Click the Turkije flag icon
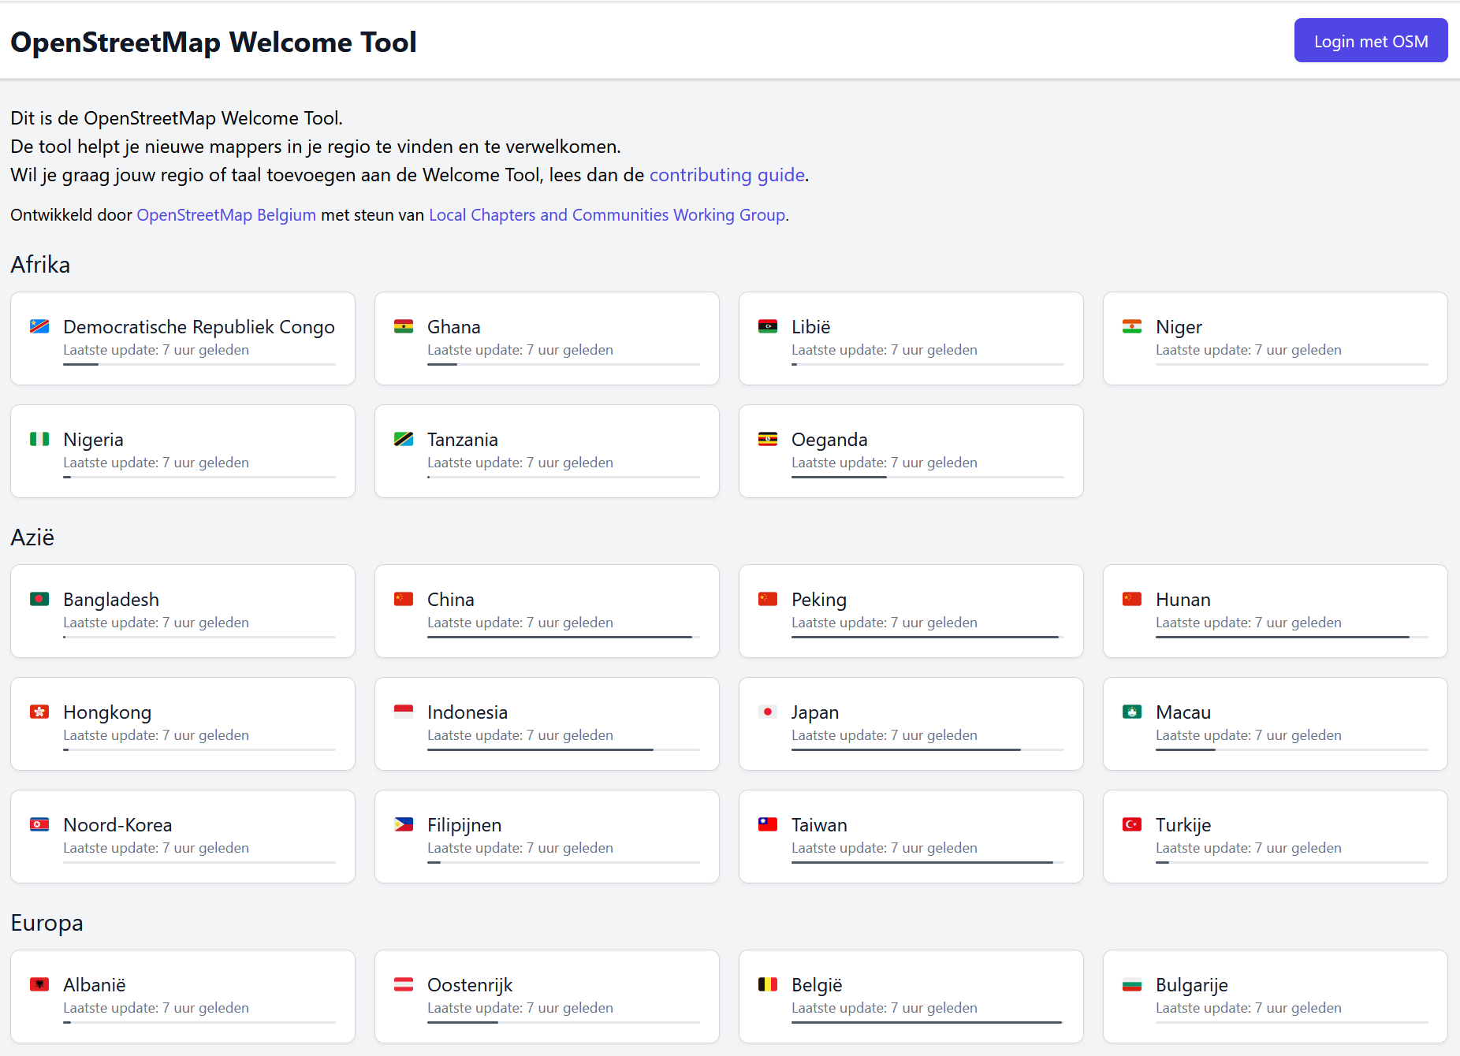The width and height of the screenshot is (1460, 1056). click(x=1132, y=824)
